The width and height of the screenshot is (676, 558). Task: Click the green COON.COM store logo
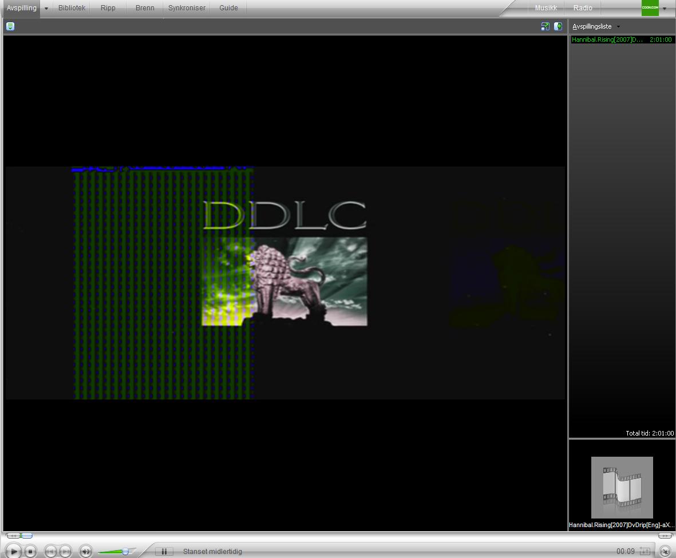(x=650, y=8)
